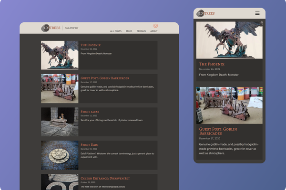Open The Phoenix title in mobile view
The width and height of the screenshot is (286, 190).
[212, 64]
